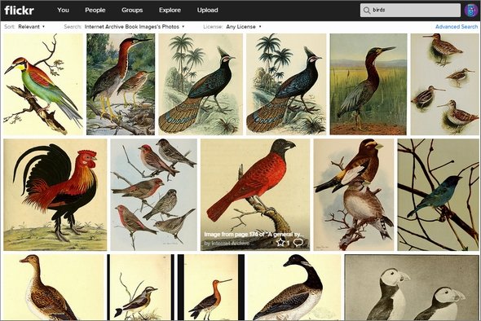
Task: Open the four snipes thumbnail
Action: click(444, 84)
